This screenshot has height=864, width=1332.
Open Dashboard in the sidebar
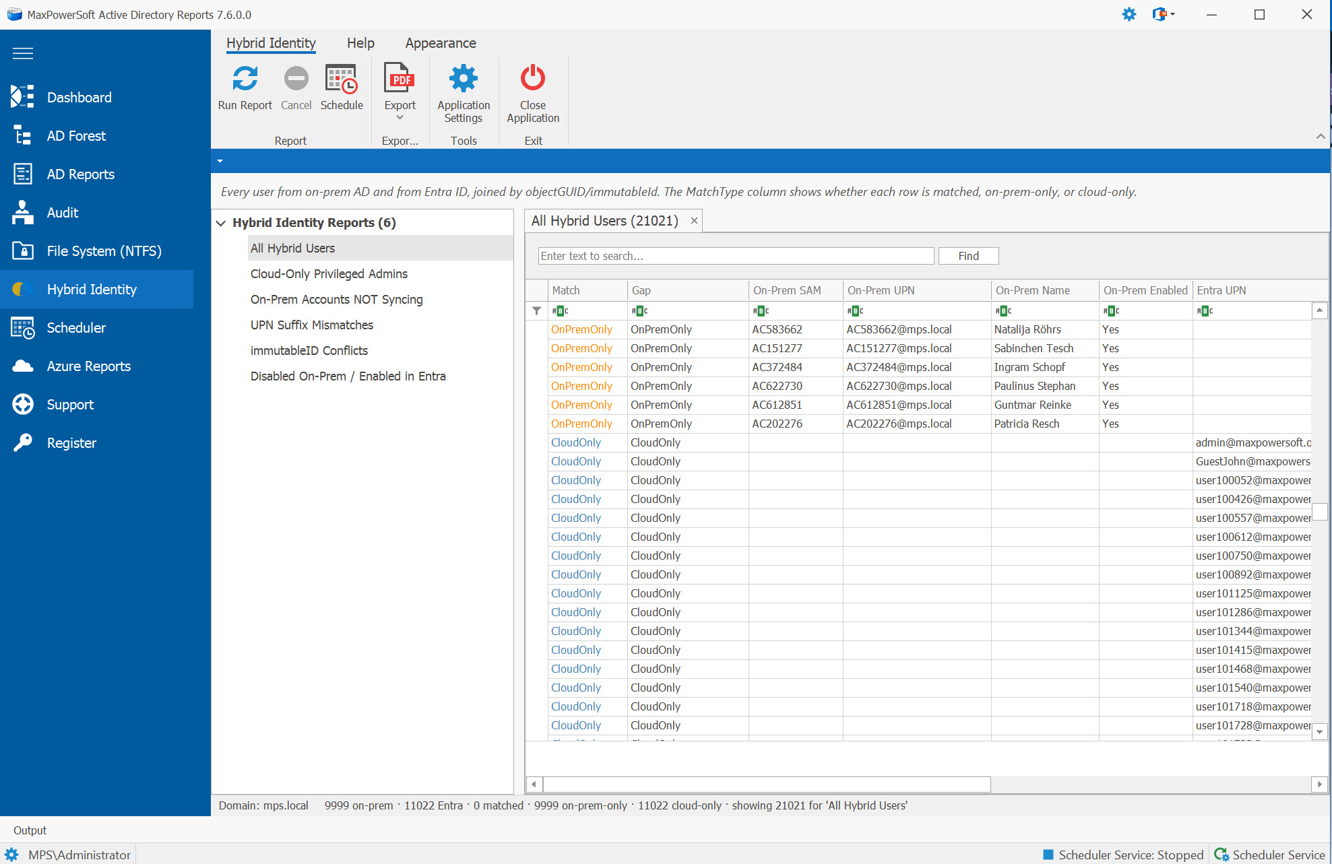pos(96,98)
